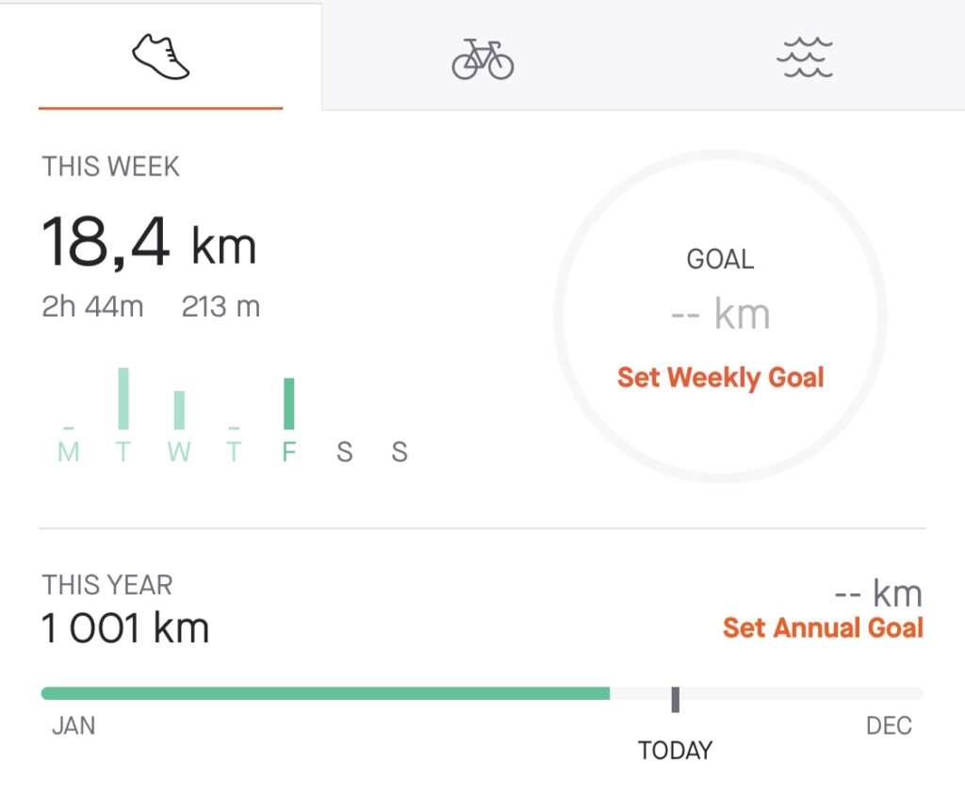Click Set Annual Goal link
This screenshot has height=795, width=965.
(823, 627)
